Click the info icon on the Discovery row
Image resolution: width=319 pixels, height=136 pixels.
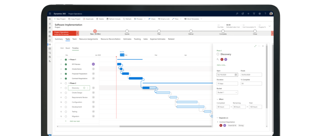point(84,88)
